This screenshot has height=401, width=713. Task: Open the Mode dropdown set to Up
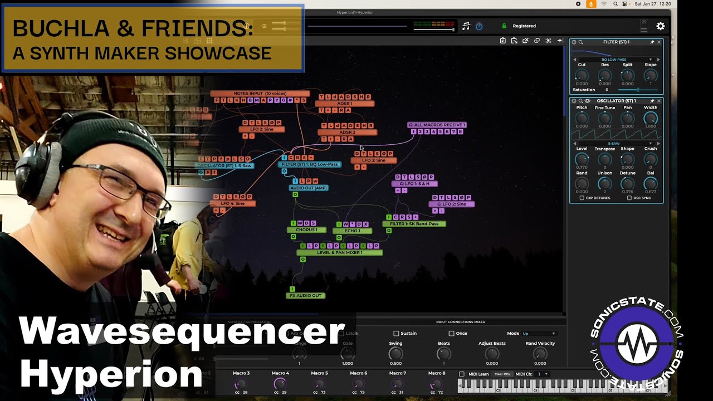(x=539, y=334)
